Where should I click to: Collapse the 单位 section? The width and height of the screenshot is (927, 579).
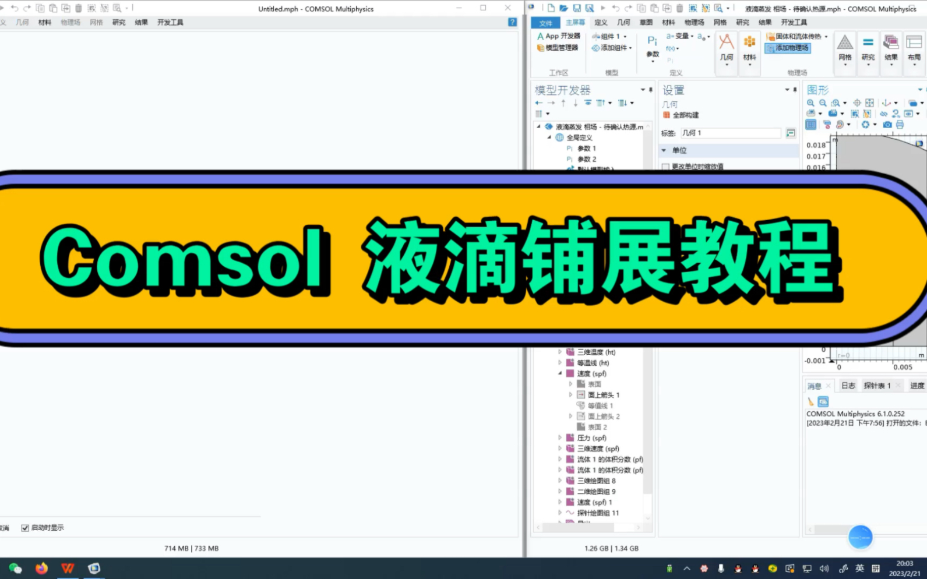[664, 150]
